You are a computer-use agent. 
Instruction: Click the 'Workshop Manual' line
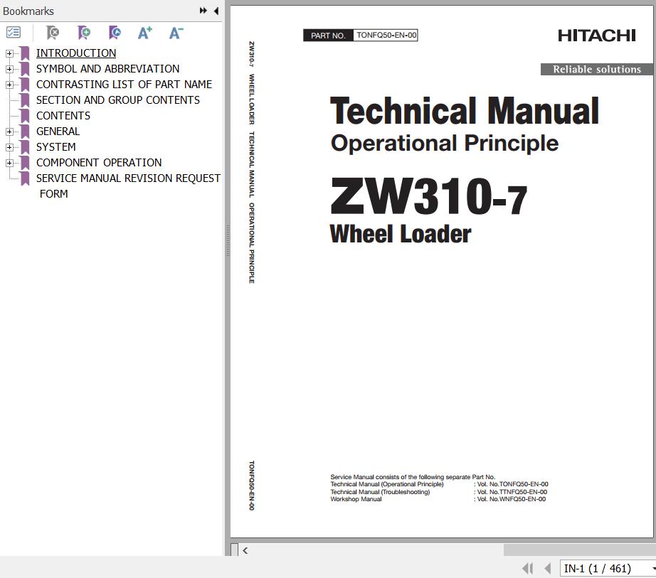click(x=356, y=499)
